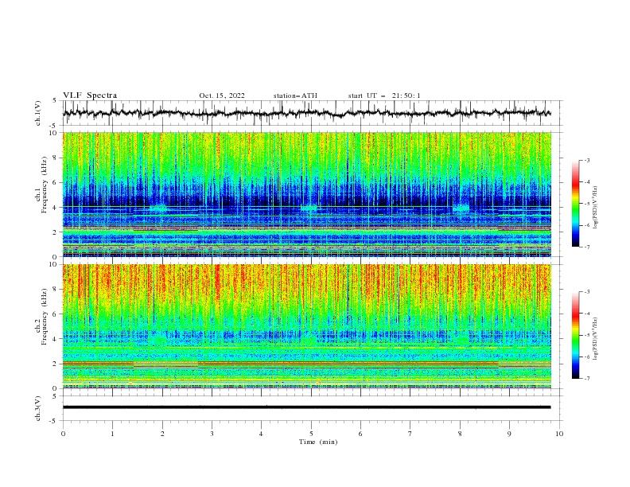The width and height of the screenshot is (630, 487).
Task: Click the ch.3 flat voltage trace
Action: [x=306, y=407]
